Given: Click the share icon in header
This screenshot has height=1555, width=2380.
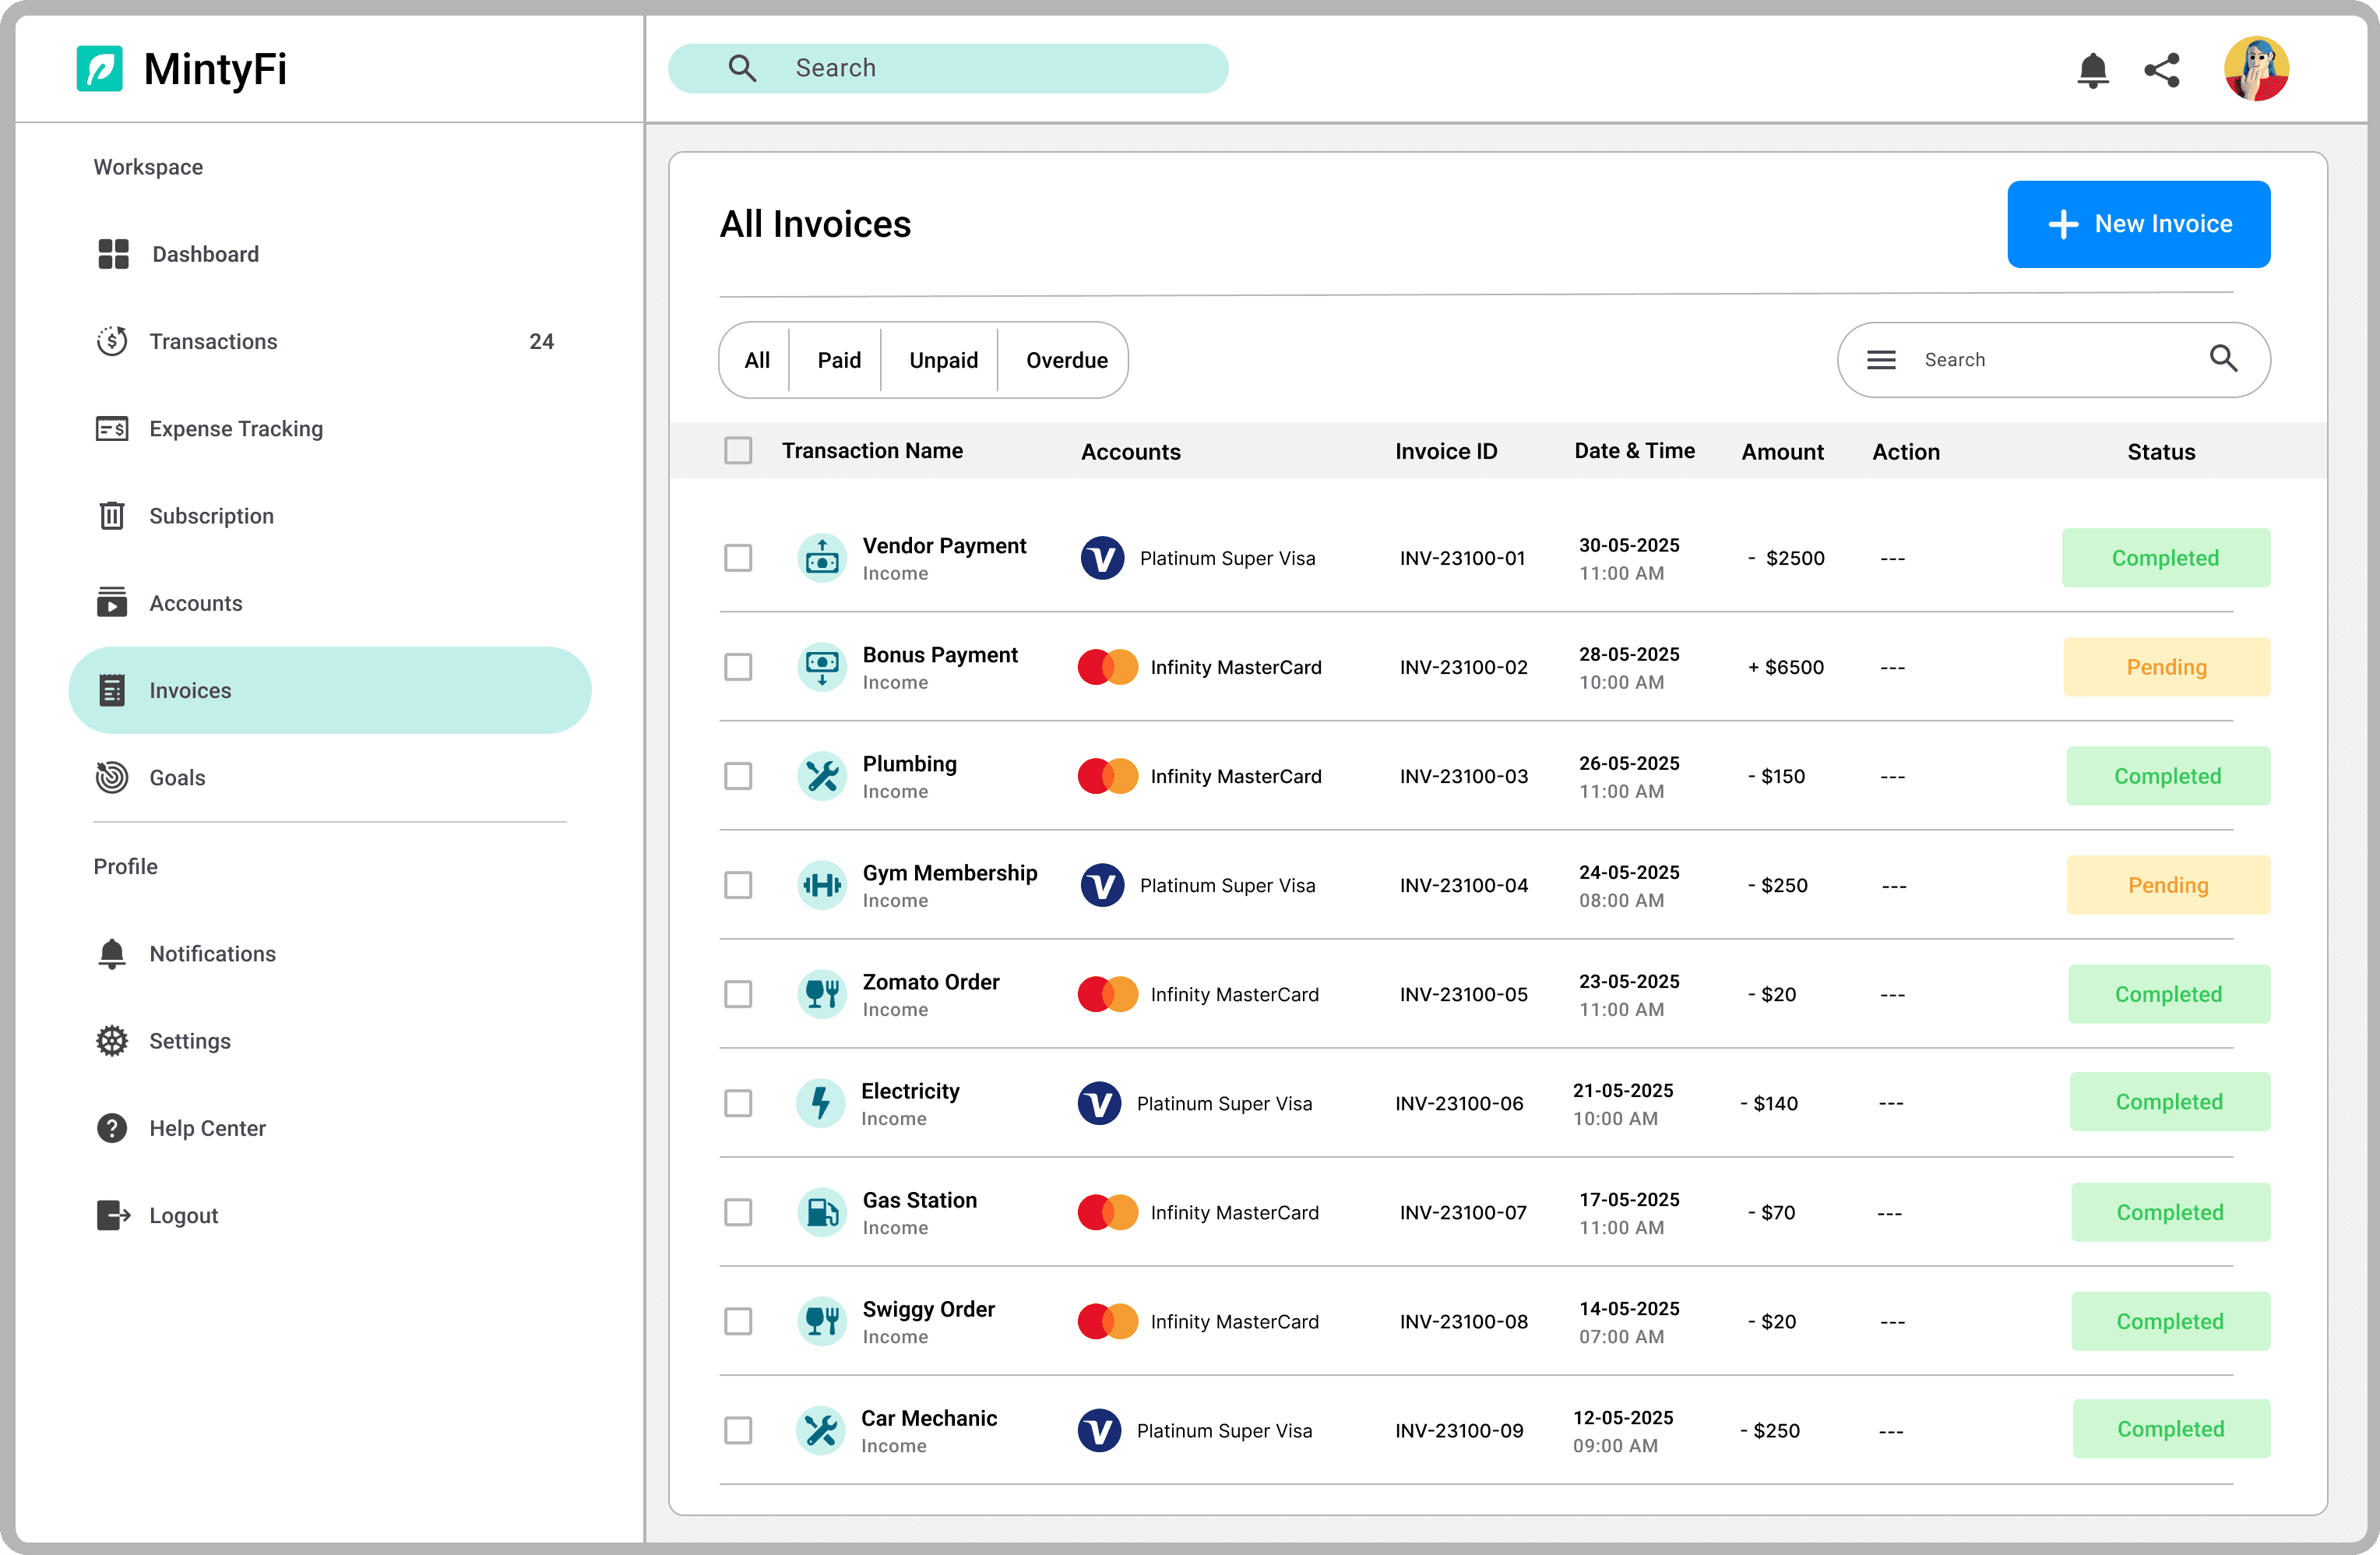Looking at the screenshot, I should click(x=2162, y=70).
